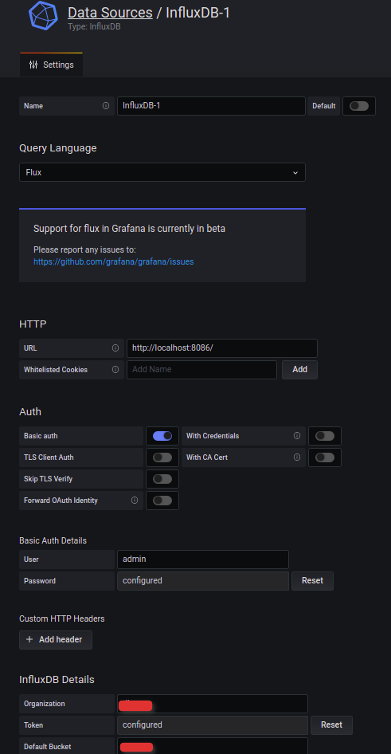The image size is (391, 754).
Task: Click the Whitelisted Cookies info icon
Action: (115, 370)
